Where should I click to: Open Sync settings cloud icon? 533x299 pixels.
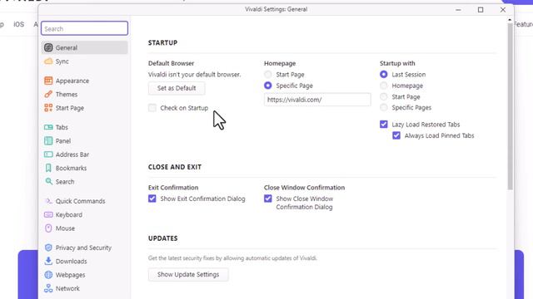48,61
